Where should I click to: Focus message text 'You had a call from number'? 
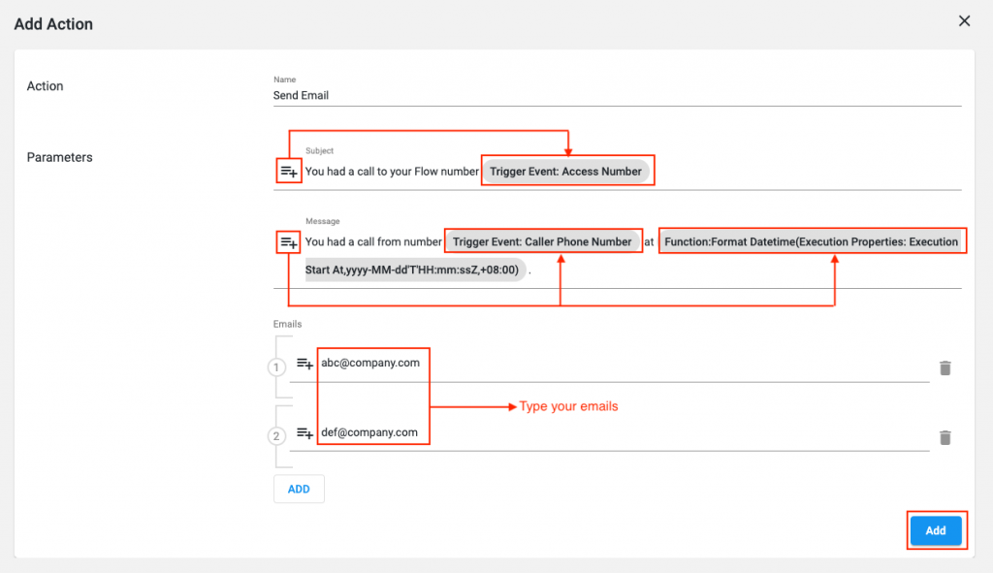coord(373,241)
